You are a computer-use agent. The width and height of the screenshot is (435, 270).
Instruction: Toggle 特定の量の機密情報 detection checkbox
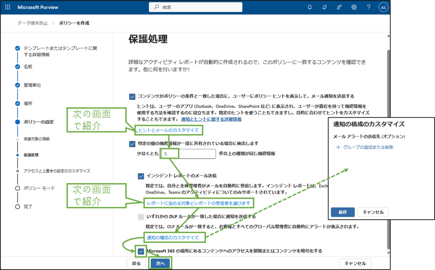[x=132, y=144]
